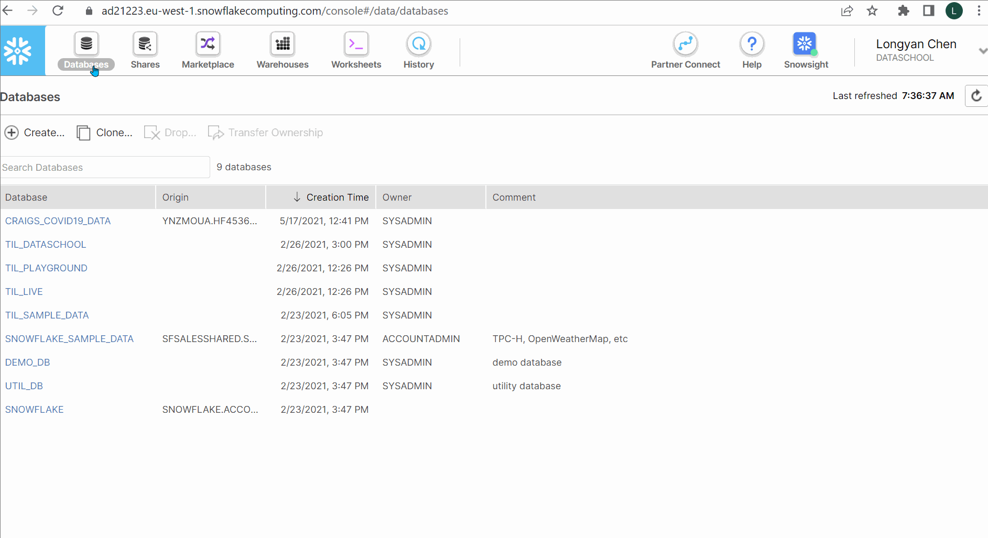Sort databases by Owner column
The width and height of the screenshot is (988, 538).
(x=397, y=197)
